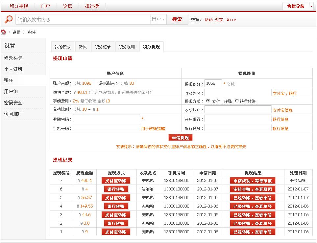Open 密码安全 in settings sidebar
317x243 pixels.
(x=13, y=103)
